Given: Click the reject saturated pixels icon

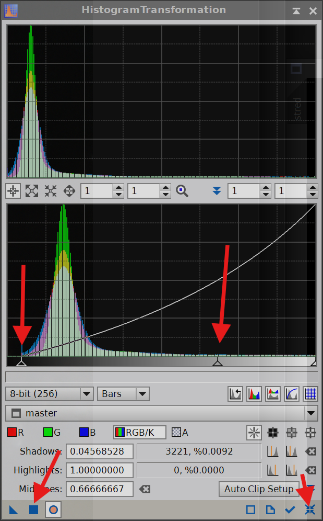Looking at the screenshot, I should pos(254,432).
